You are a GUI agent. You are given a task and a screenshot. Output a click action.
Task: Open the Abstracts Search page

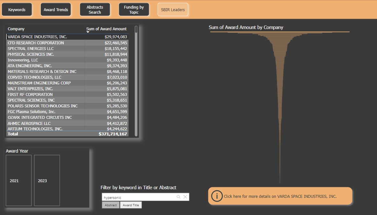coord(95,10)
